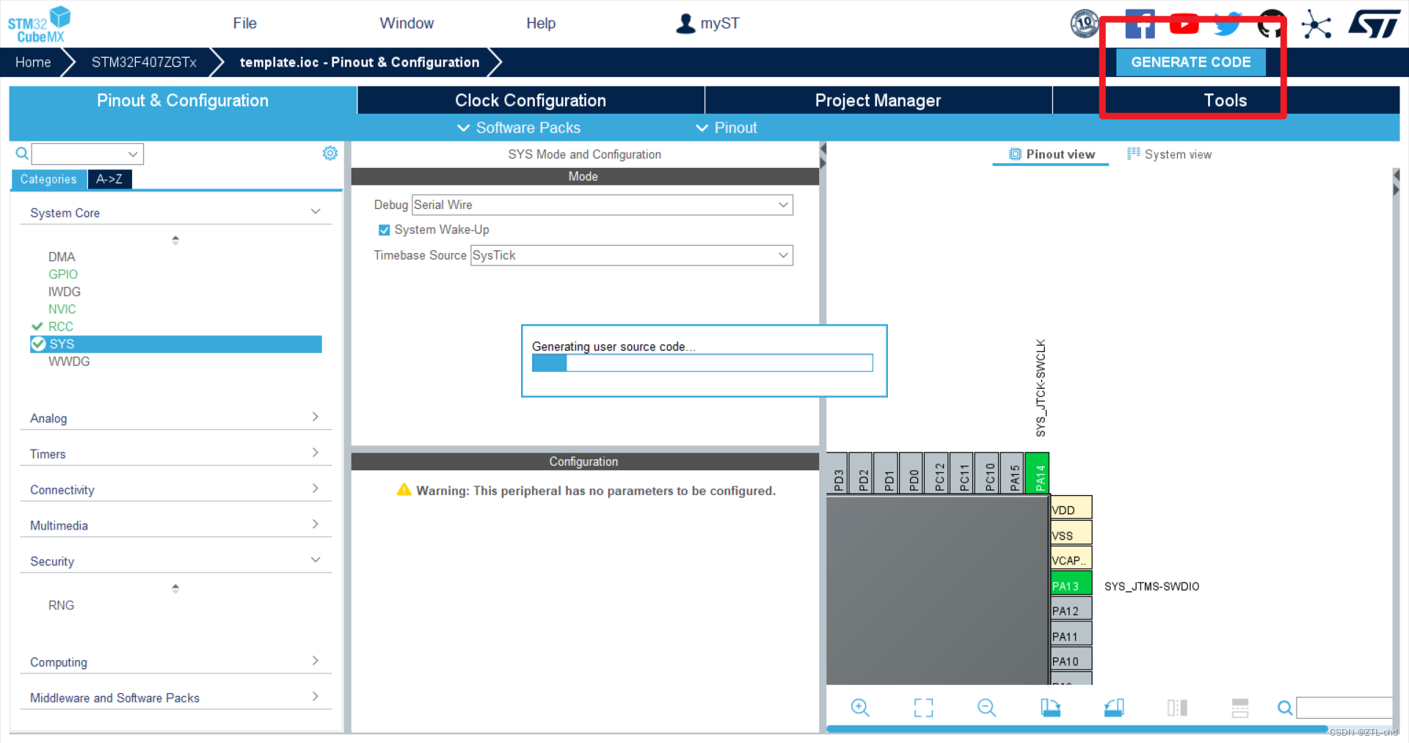Select the RNG peripheral under Security
Image resolution: width=1409 pixels, height=743 pixels.
coord(61,605)
